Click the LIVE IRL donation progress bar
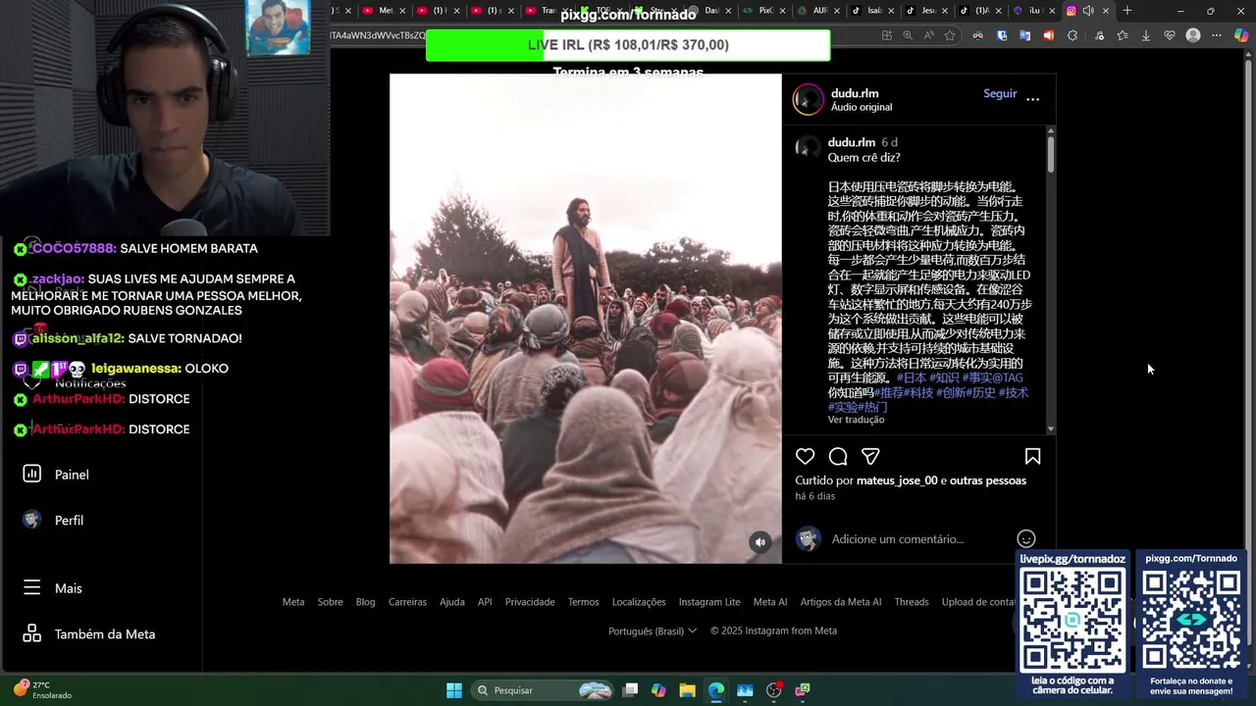Viewport: 1256px width, 706px height. click(x=628, y=45)
